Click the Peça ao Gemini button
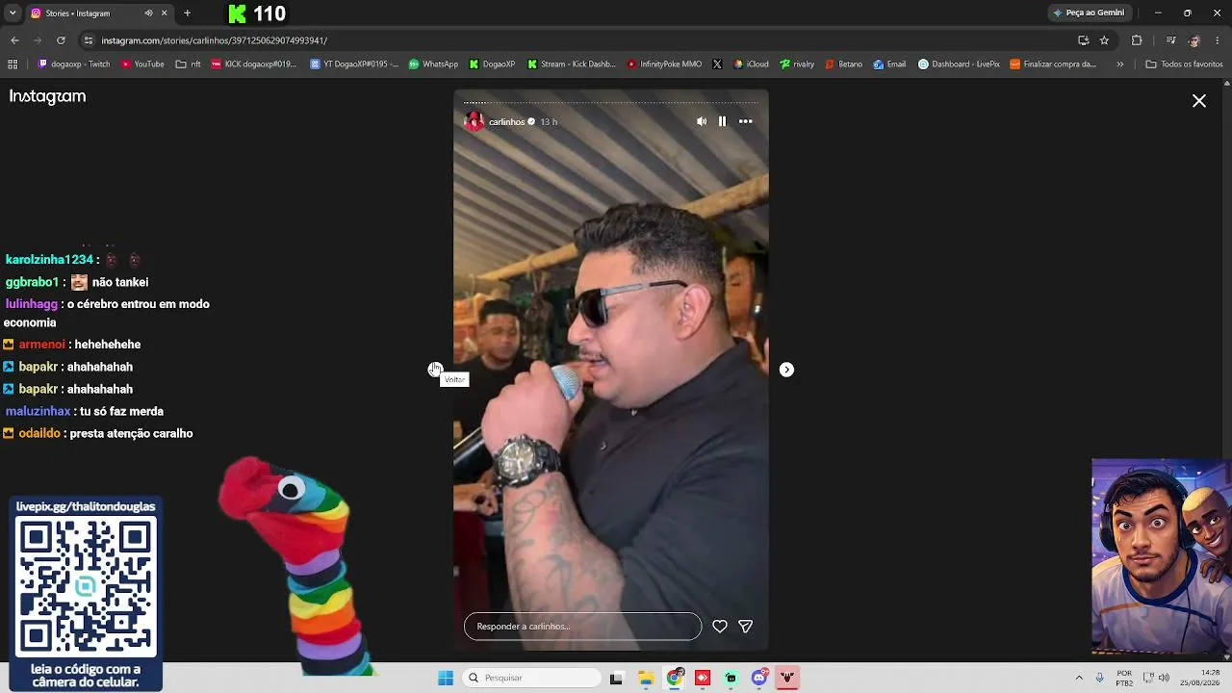Viewport: 1232px width, 693px height. click(x=1089, y=13)
